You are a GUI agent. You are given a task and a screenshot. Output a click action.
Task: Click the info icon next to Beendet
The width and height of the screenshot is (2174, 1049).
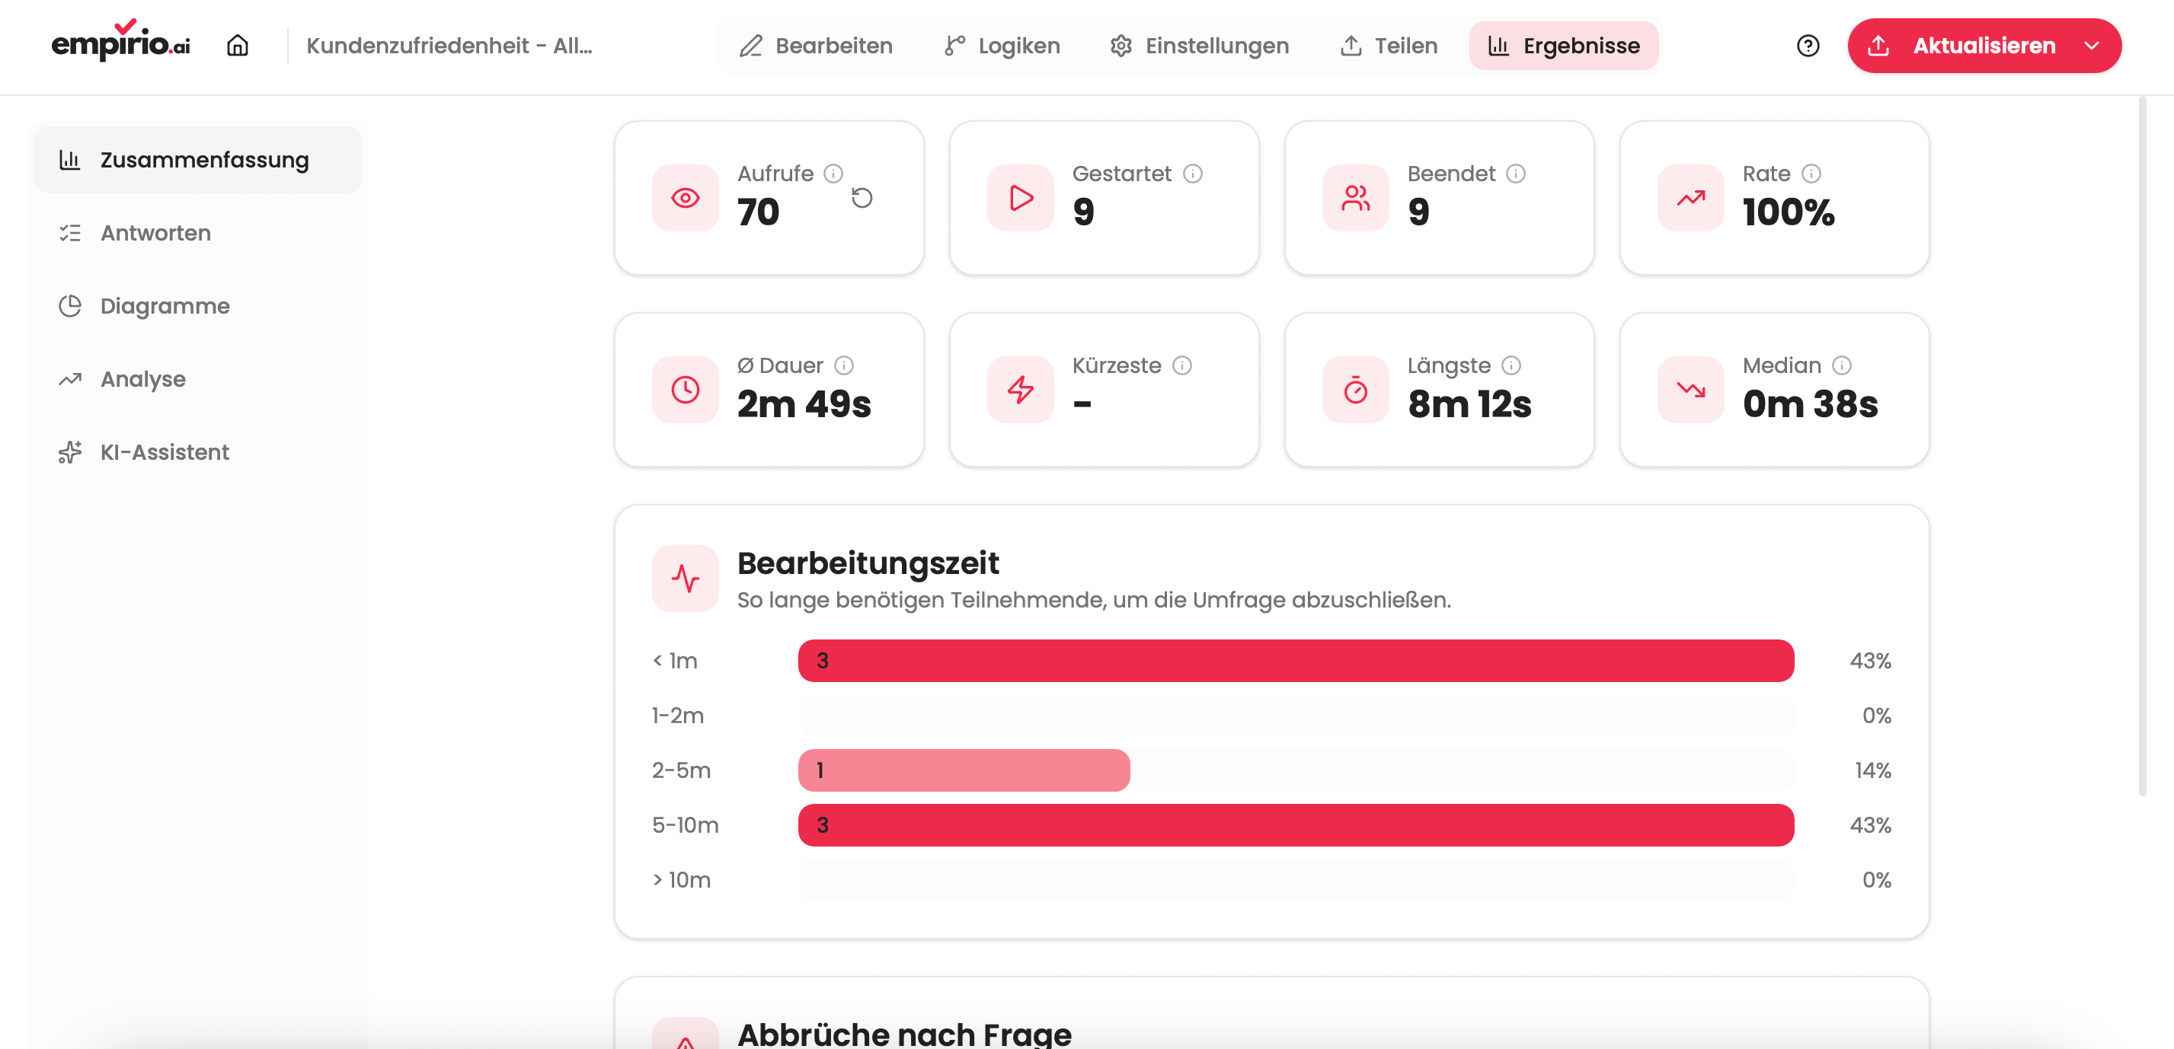pos(1516,174)
